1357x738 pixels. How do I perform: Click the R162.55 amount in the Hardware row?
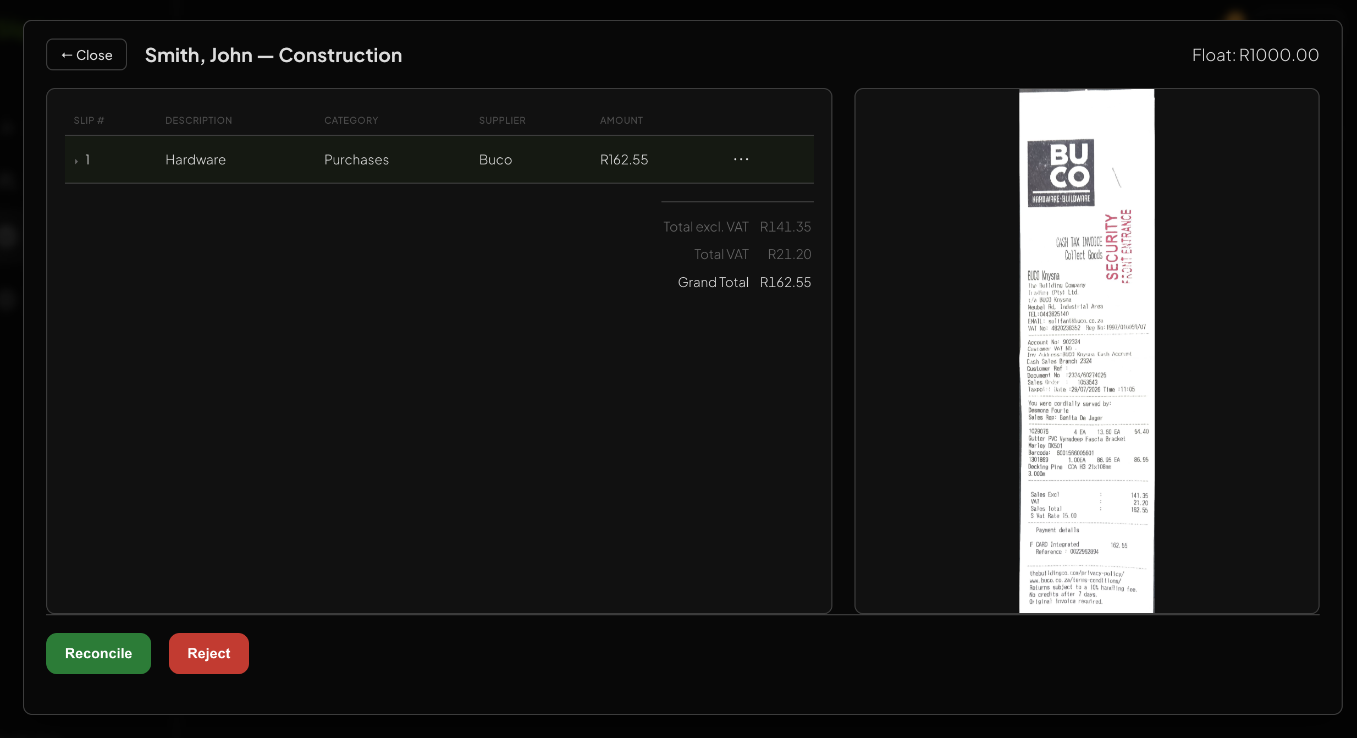point(624,160)
